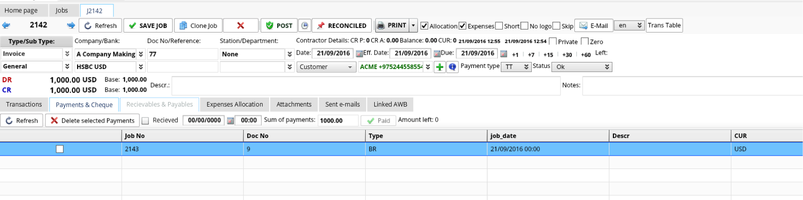This screenshot has width=803, height=200.
Task: Go to previous job with left arrow
Action: [x=6, y=25]
